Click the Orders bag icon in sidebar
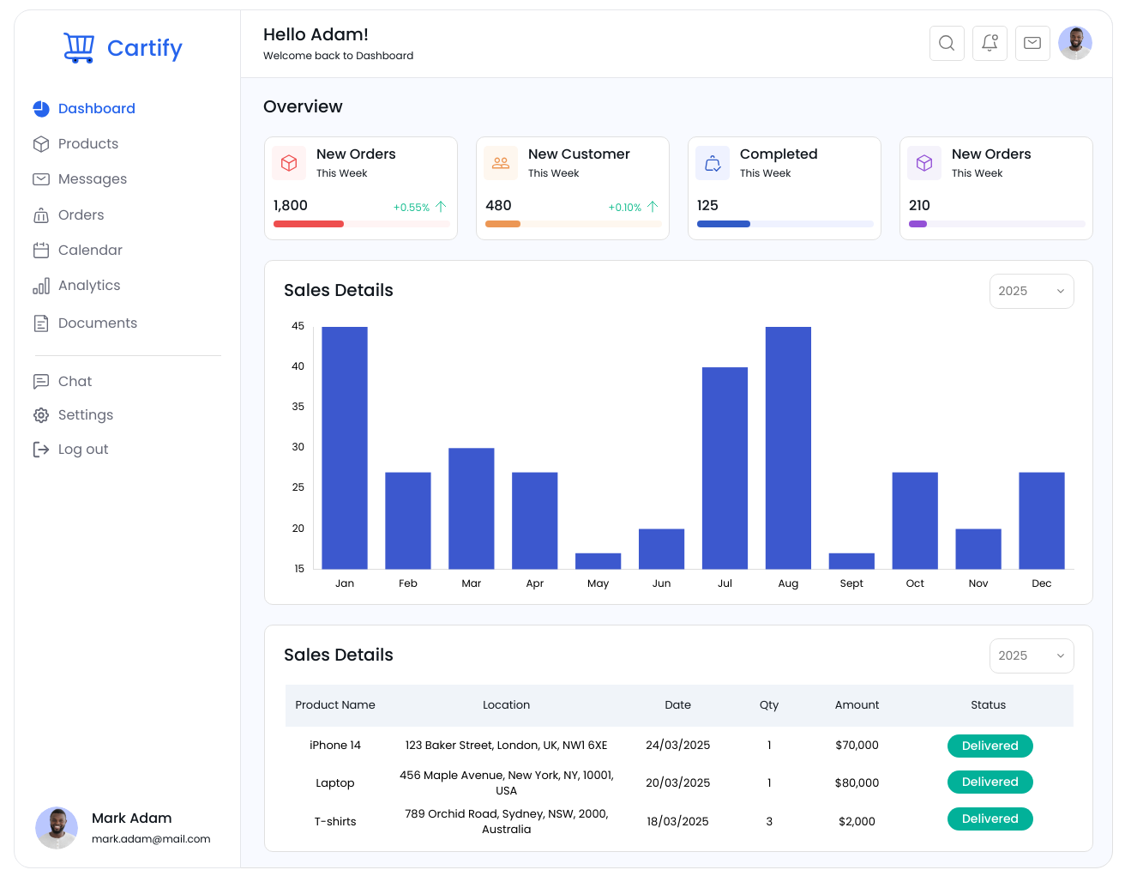The height and width of the screenshot is (876, 1125). point(41,215)
